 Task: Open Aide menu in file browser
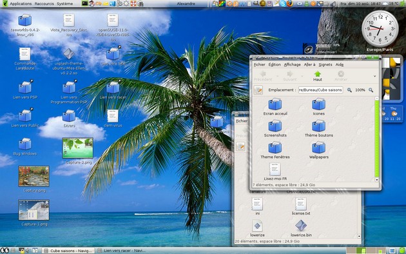pos(339,64)
